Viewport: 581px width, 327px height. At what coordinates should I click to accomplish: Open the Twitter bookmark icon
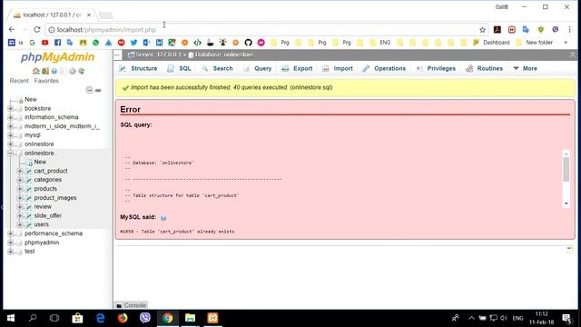click(133, 43)
